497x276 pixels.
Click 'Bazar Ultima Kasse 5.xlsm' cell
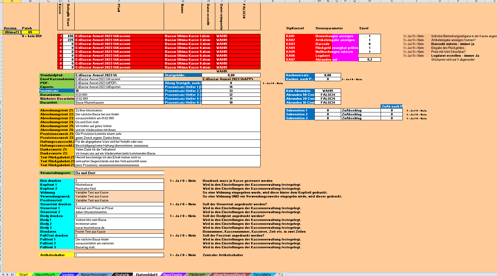tap(183, 52)
